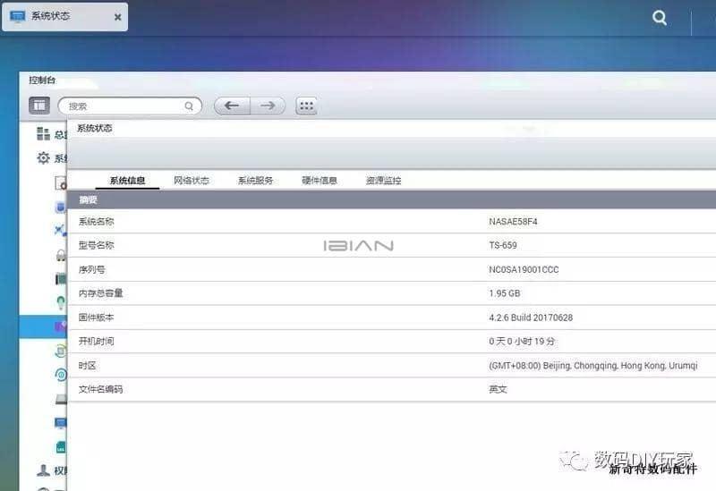Expand the user-icon privilege section in the sidebar
Image resolution: width=716 pixels, height=491 pixels.
click(43, 470)
